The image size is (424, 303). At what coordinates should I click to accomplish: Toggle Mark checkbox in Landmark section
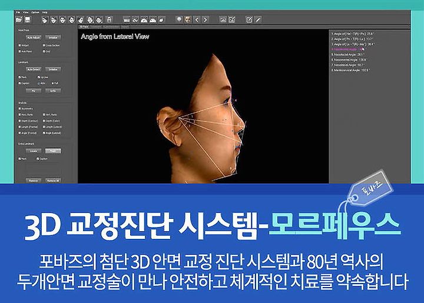pos(20,77)
